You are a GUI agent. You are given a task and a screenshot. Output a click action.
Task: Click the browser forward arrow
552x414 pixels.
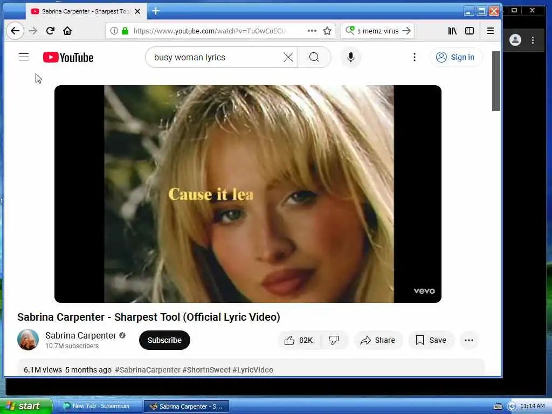tap(33, 31)
